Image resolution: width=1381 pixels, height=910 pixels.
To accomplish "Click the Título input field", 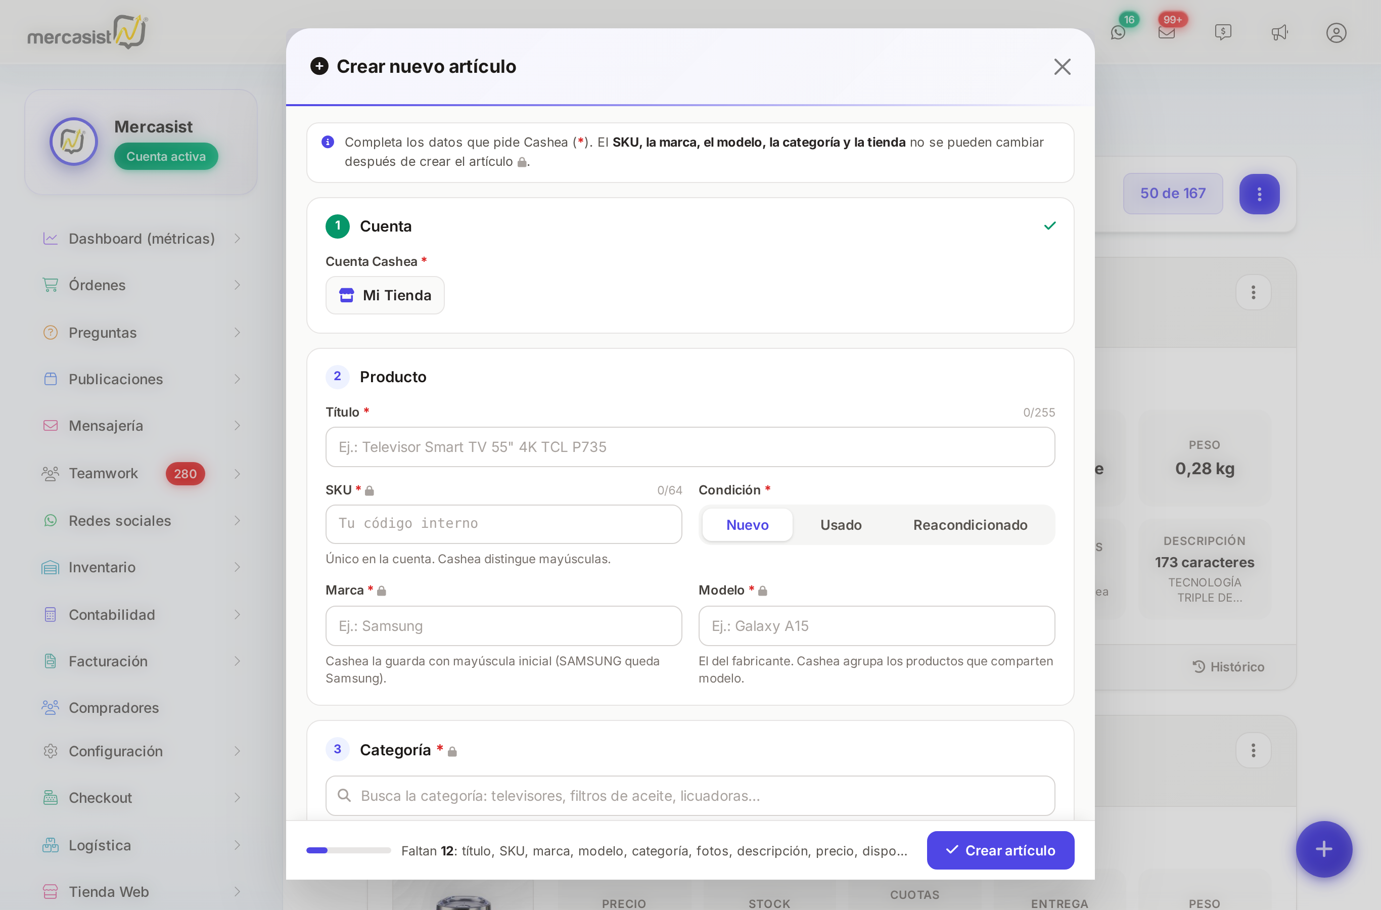I will (690, 447).
